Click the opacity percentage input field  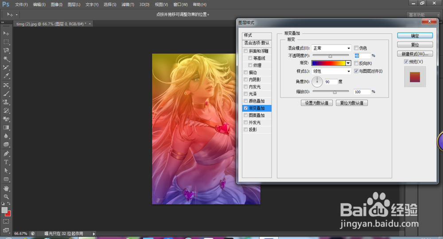(x=362, y=56)
